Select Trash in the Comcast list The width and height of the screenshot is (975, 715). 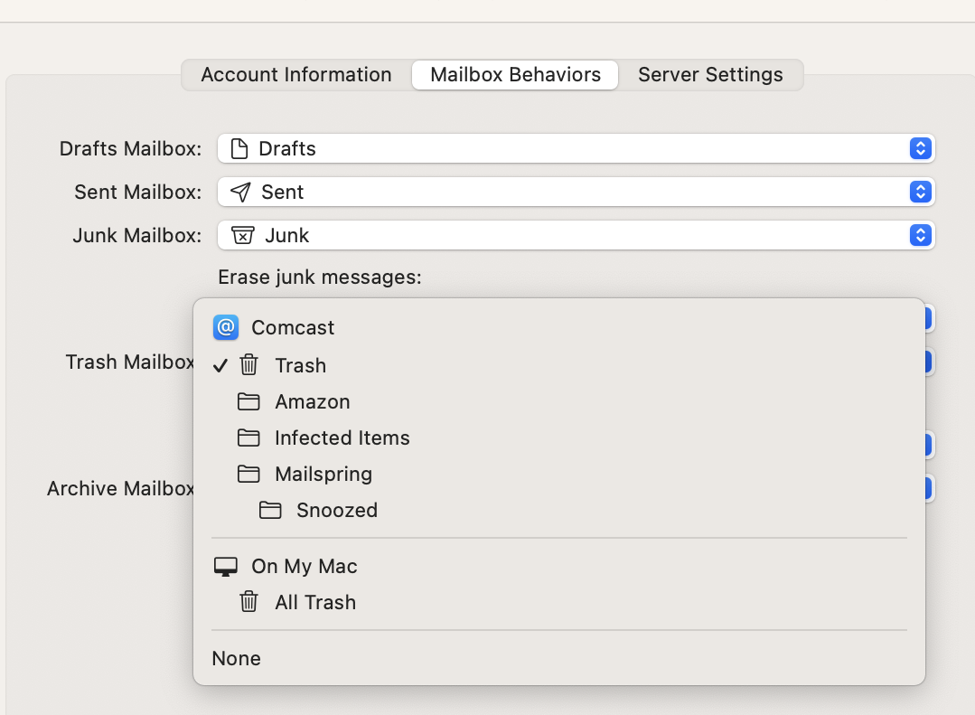559,365
